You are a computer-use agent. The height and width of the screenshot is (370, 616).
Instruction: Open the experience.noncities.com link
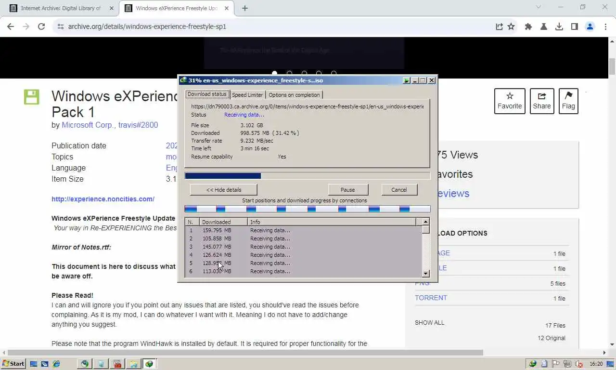(x=103, y=199)
